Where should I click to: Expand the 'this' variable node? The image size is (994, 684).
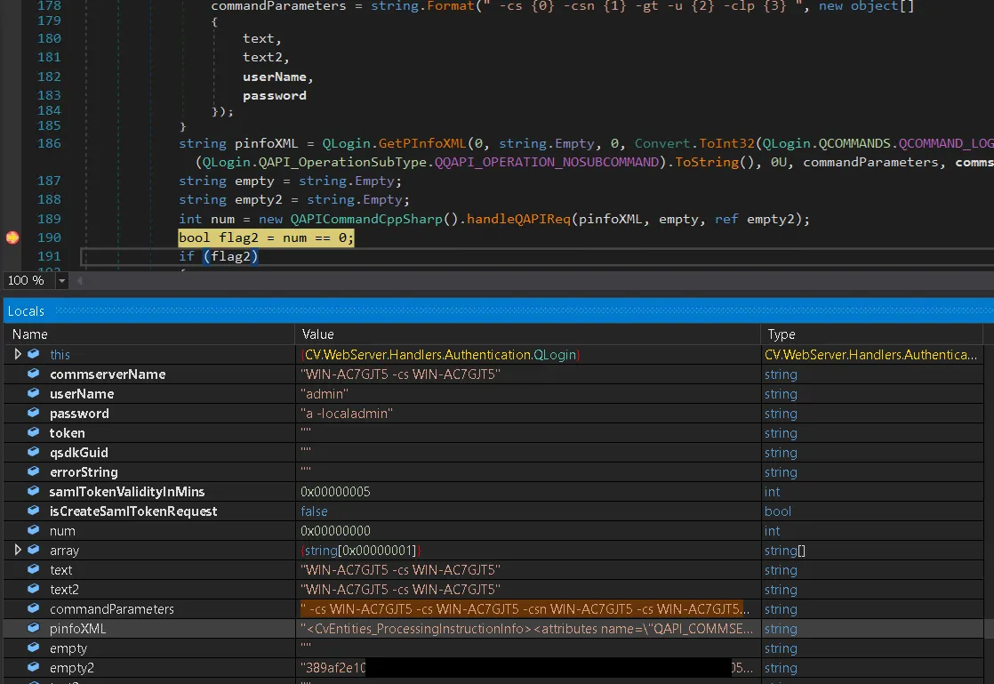18,354
